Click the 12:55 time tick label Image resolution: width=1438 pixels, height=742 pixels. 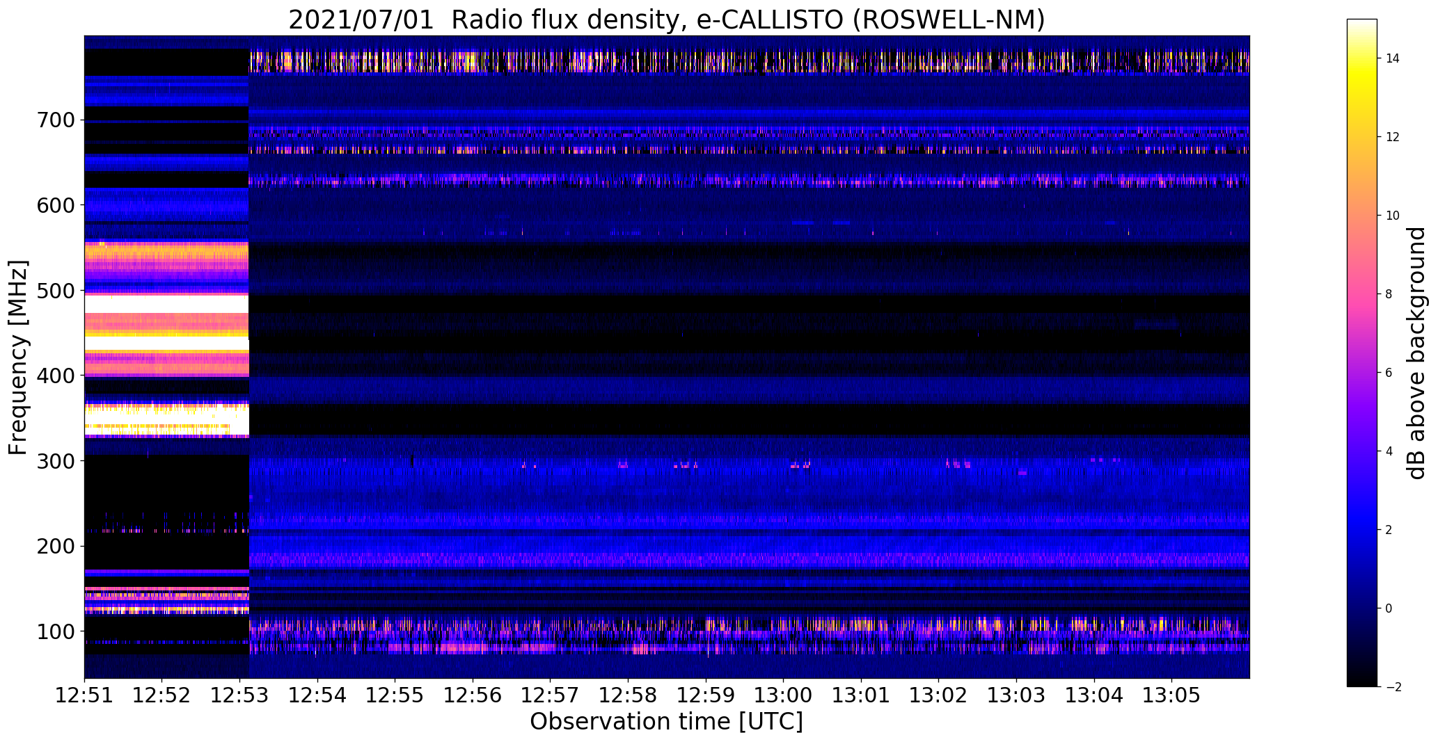395,696
